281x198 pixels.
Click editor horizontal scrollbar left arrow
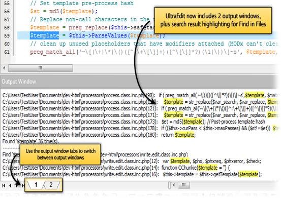point(4,68)
